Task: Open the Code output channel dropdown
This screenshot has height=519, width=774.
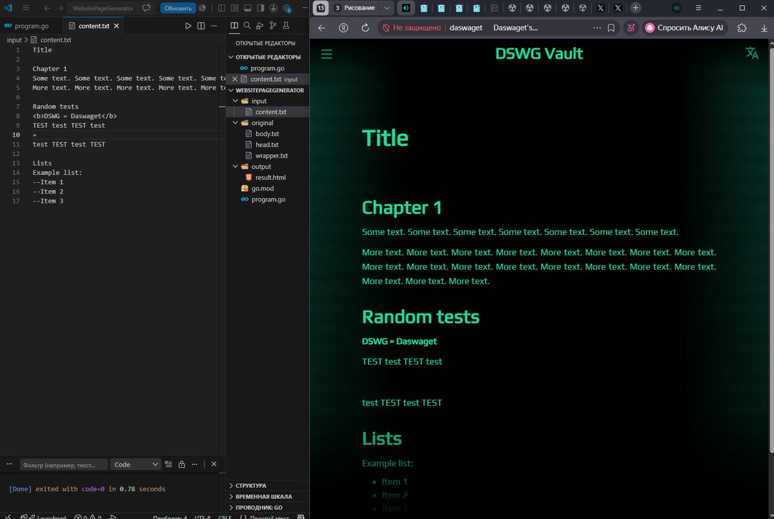Action: [135, 465]
